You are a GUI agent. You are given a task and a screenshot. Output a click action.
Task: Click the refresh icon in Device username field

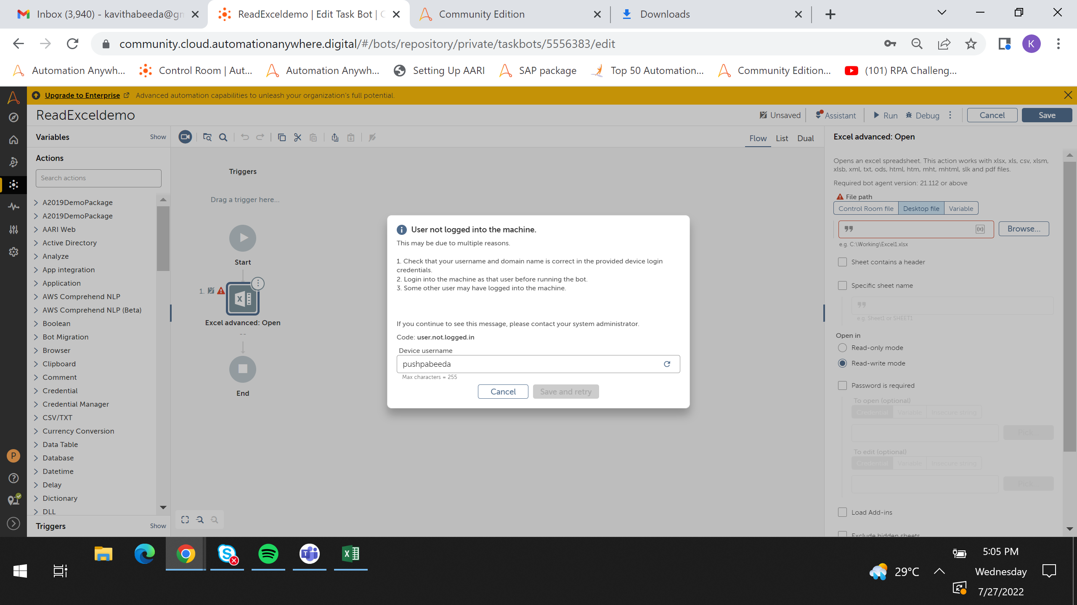pos(667,364)
